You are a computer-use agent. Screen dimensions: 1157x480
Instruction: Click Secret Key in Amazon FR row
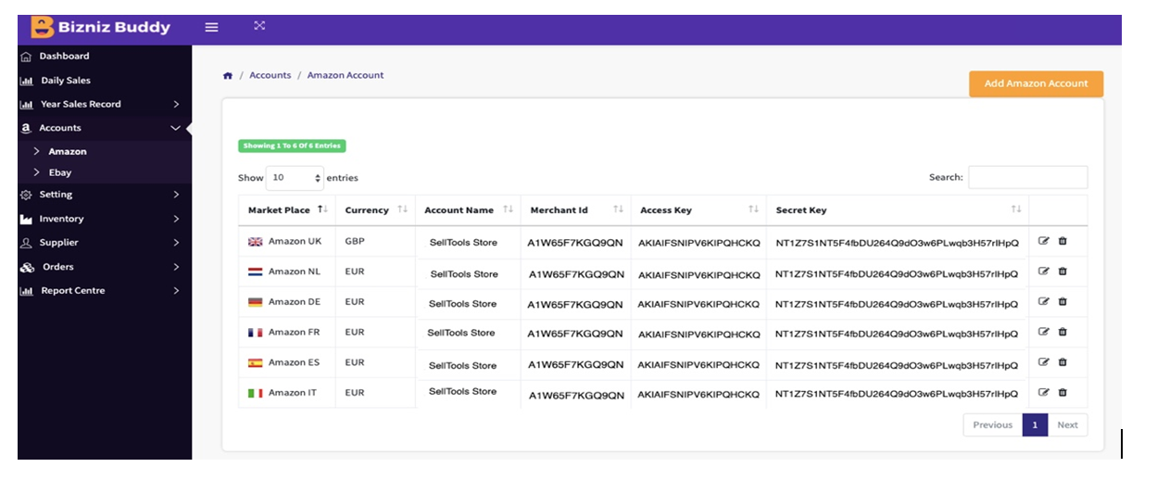point(897,335)
